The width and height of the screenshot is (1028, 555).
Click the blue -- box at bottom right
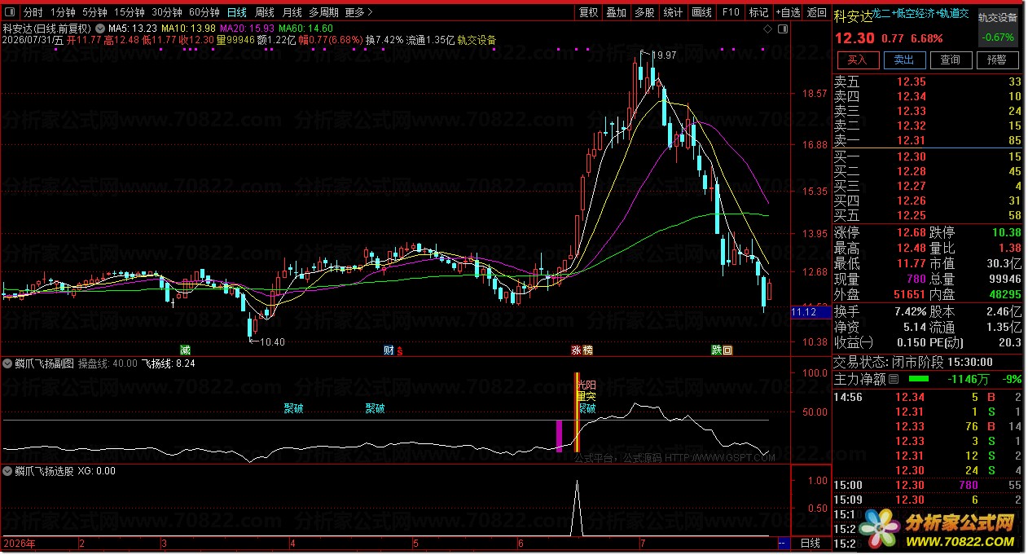coord(784,544)
